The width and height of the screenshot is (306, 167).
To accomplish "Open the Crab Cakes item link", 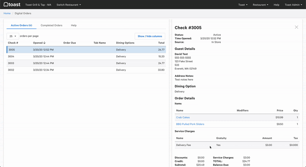I will (x=183, y=117).
